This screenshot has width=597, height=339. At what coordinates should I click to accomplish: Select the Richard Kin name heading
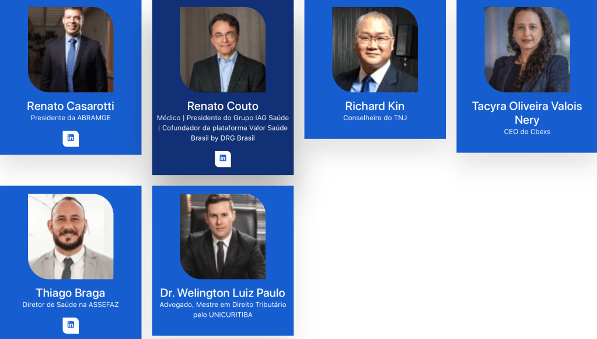click(x=375, y=106)
